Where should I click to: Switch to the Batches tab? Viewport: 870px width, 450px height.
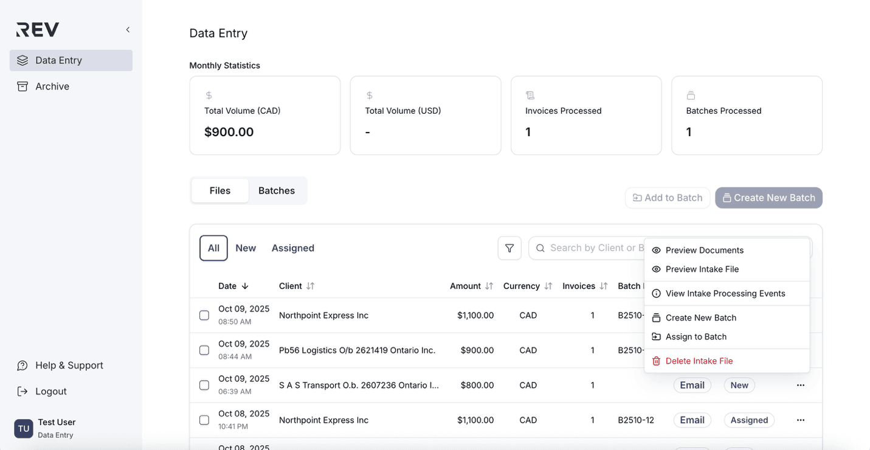coord(277,190)
